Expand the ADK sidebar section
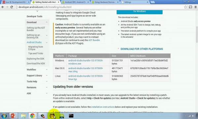The height and width of the screenshot is (119, 198). (x=47, y=93)
